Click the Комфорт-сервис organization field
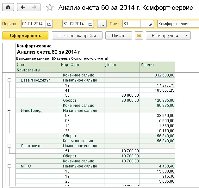The height and width of the screenshot is (188, 199). point(178,24)
